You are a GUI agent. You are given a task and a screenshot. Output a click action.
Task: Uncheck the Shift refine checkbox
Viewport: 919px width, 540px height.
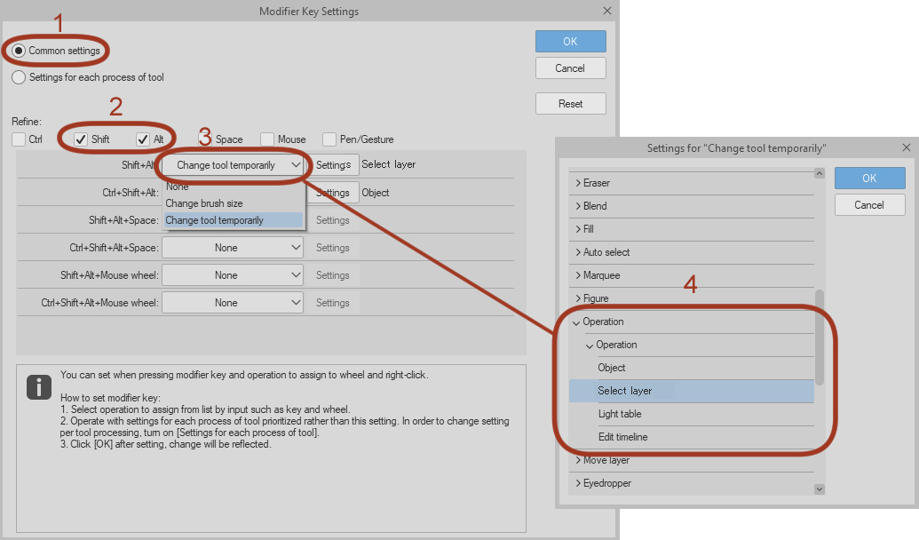81,139
